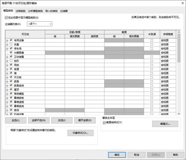The height and width of the screenshot is (160, 186).
Task: Tick the 半色调 box for 幕墙系统
Action: (152, 106)
